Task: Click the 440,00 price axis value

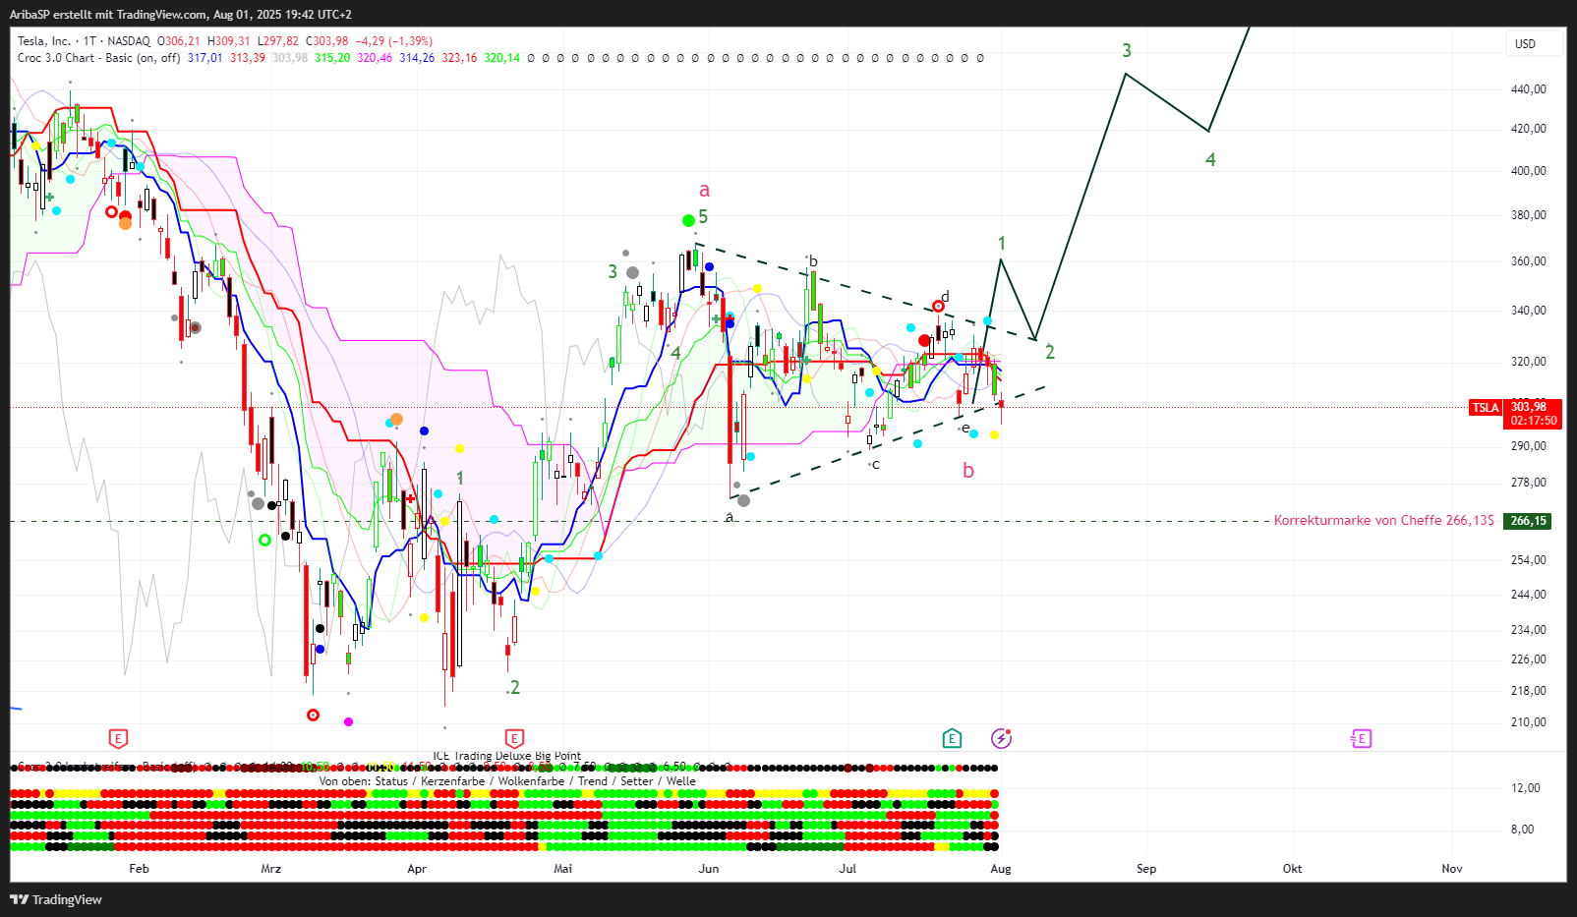Action: (1528, 89)
